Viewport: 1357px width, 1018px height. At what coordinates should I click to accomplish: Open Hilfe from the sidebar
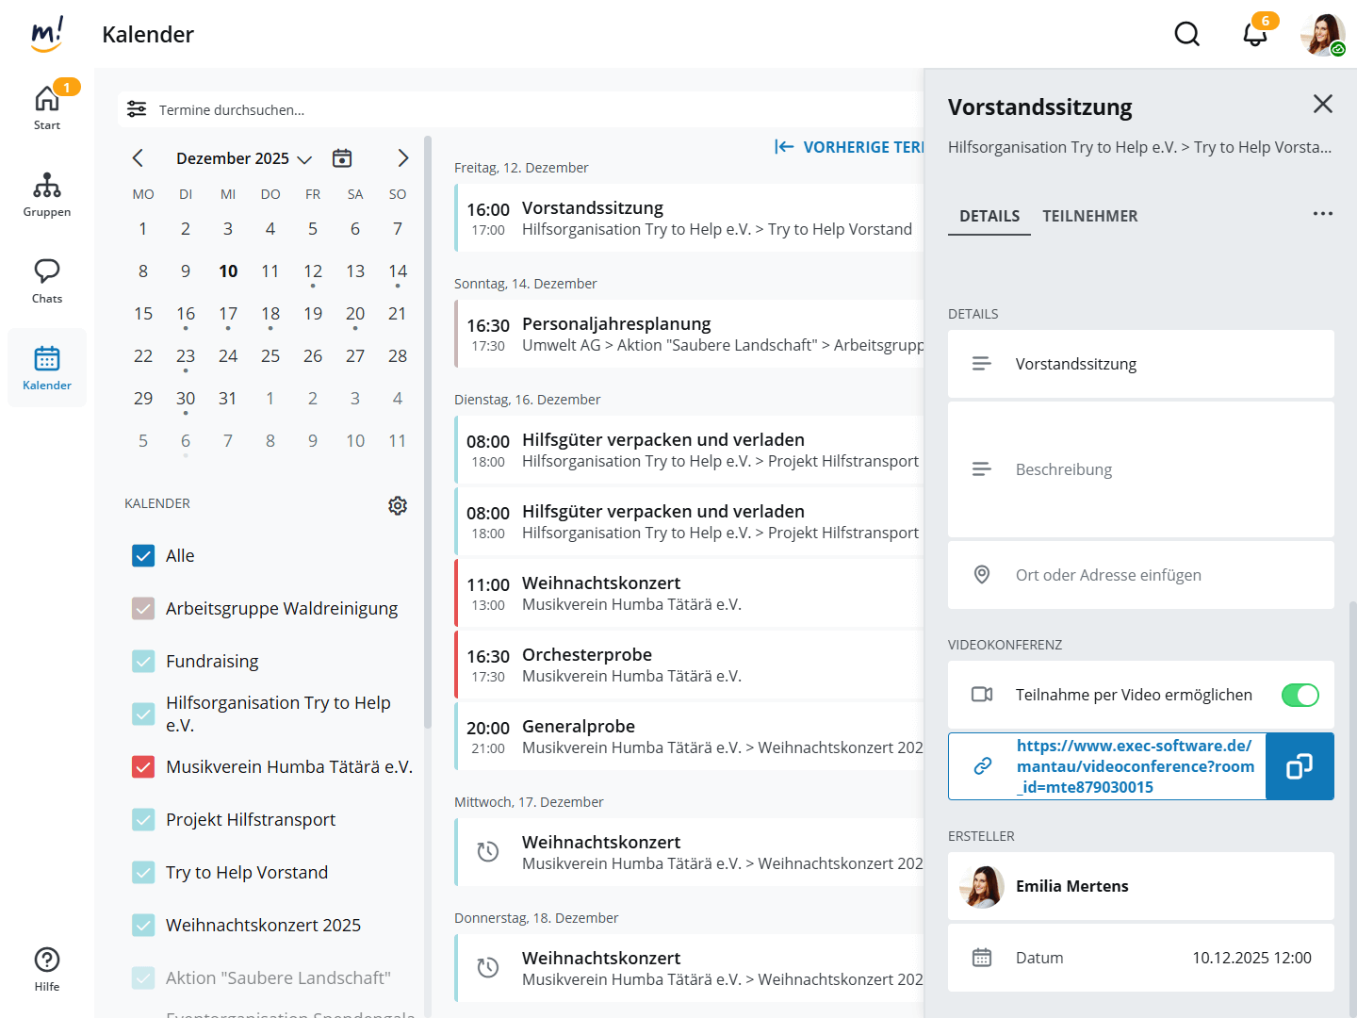point(47,969)
